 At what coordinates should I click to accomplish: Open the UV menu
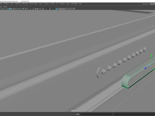tap(57, 4)
